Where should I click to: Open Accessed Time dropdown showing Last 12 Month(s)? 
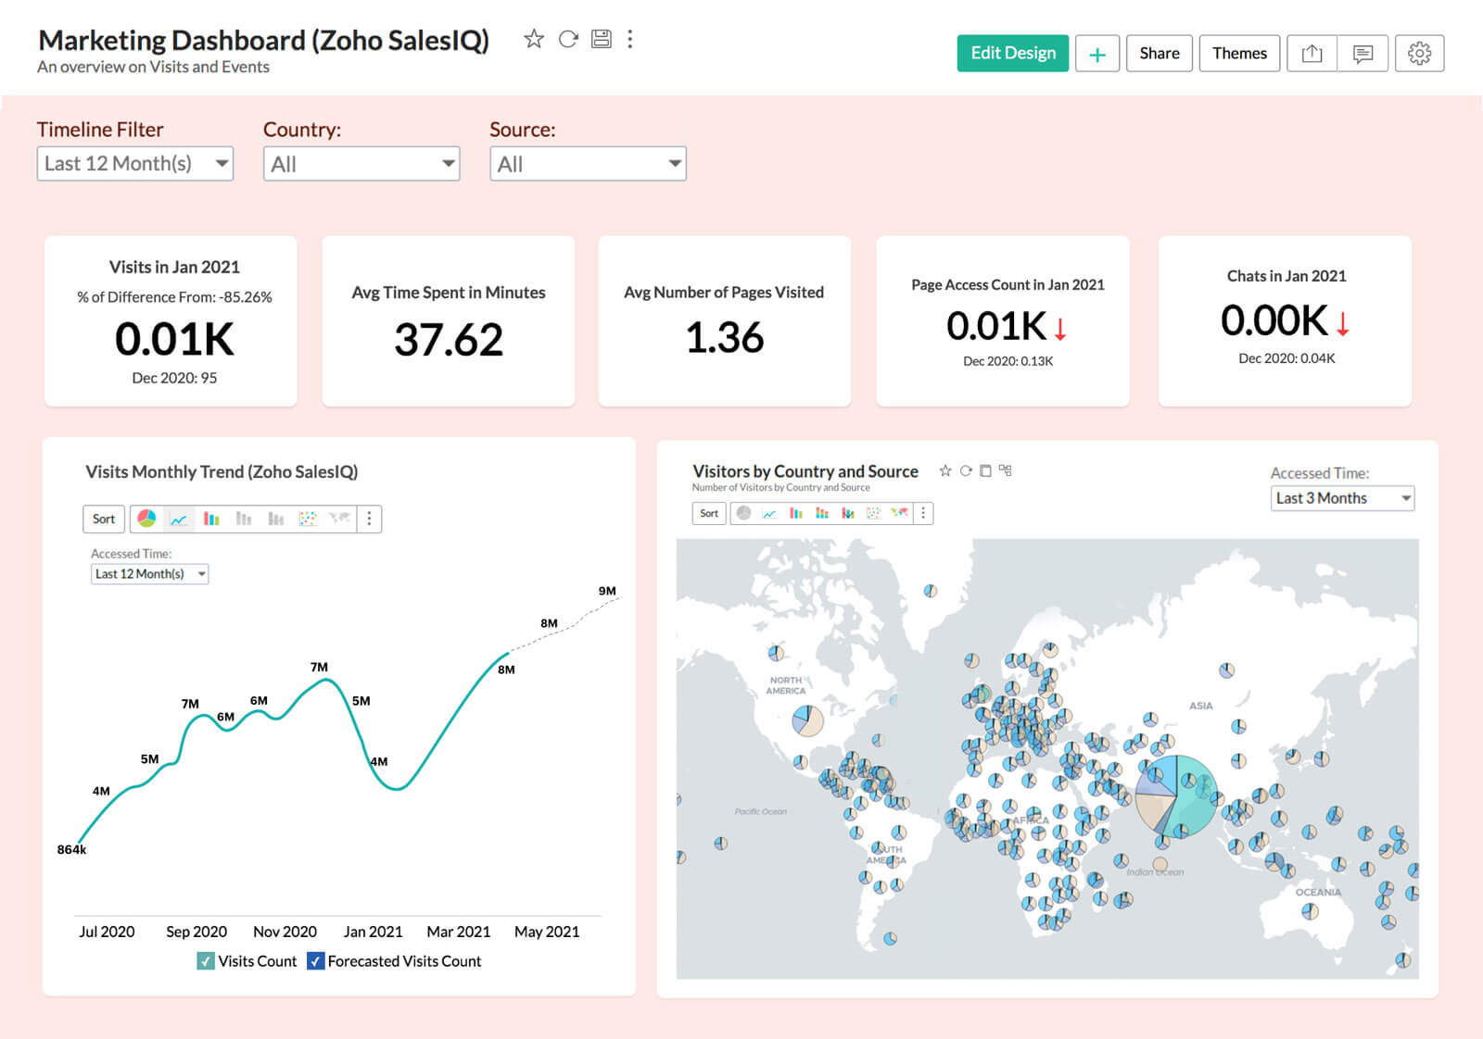pyautogui.click(x=150, y=574)
